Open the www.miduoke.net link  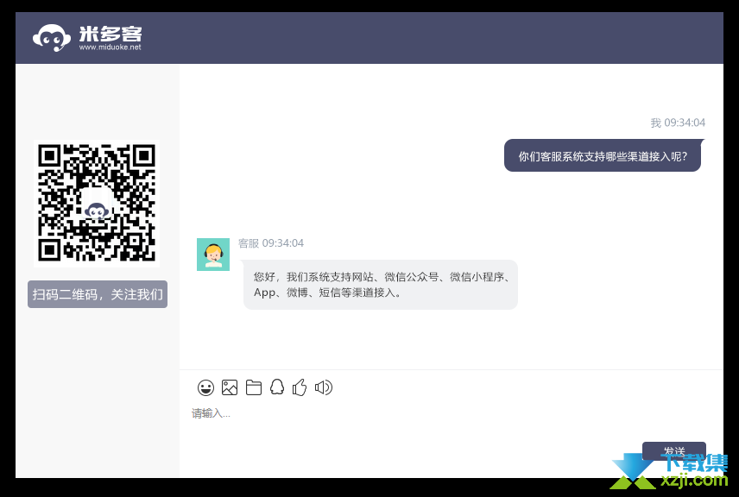(111, 47)
